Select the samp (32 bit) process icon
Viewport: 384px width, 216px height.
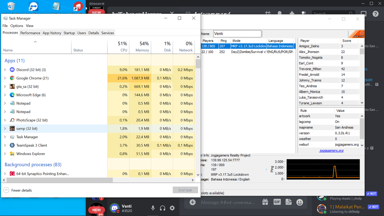(12, 128)
